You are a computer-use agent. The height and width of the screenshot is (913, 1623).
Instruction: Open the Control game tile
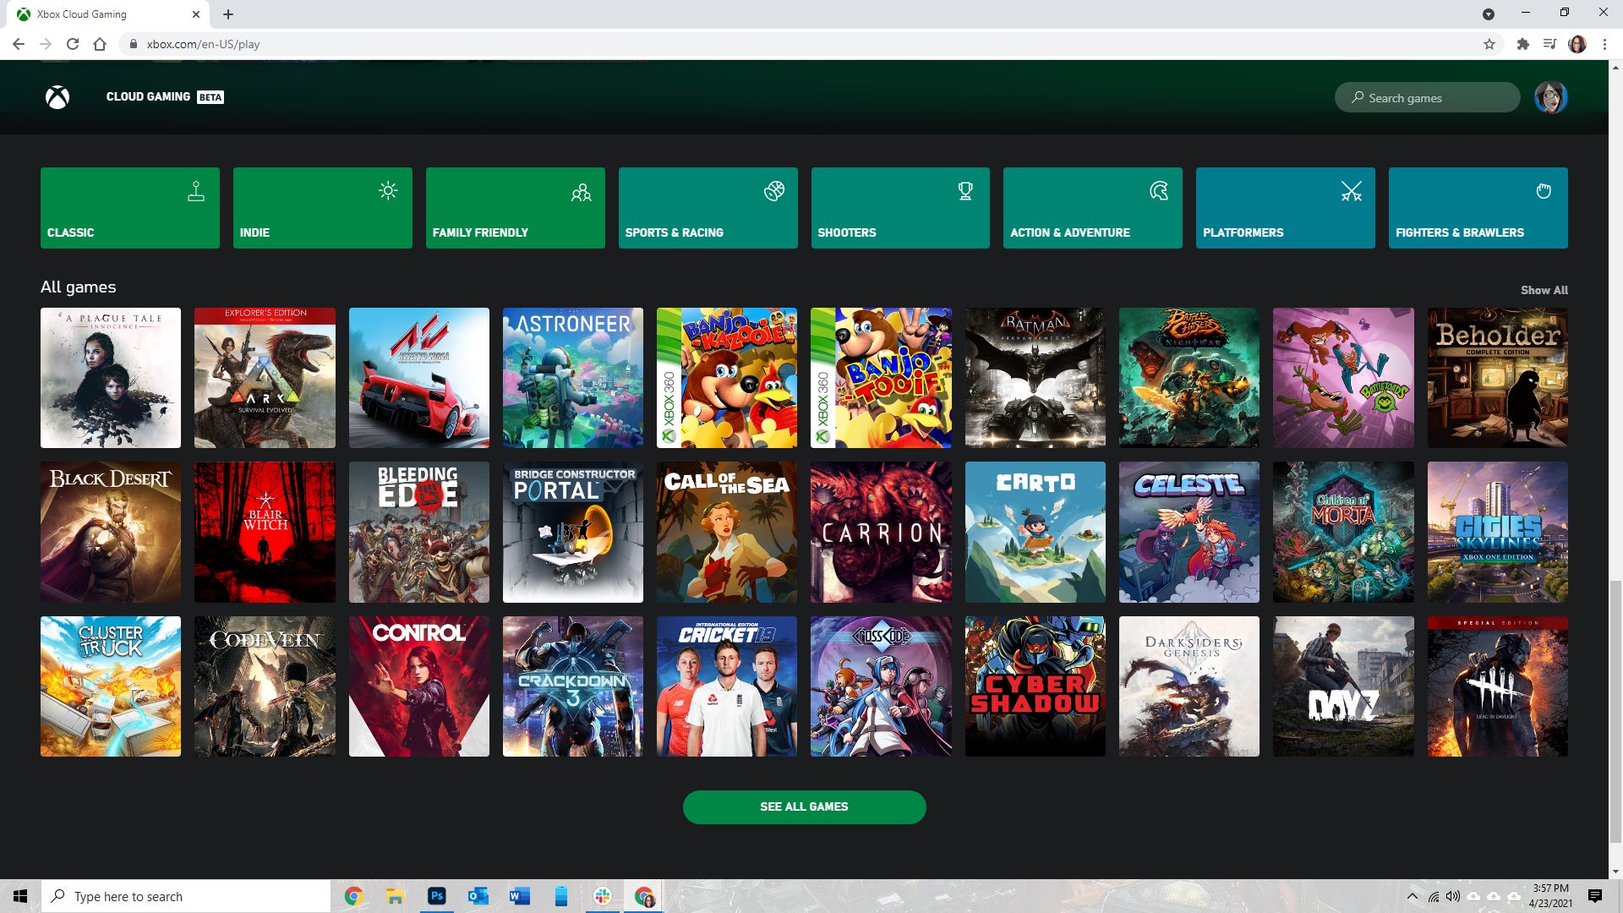[x=418, y=686]
